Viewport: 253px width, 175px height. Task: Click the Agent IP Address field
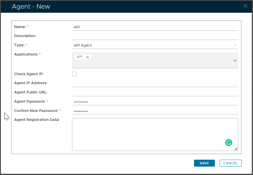155,83
